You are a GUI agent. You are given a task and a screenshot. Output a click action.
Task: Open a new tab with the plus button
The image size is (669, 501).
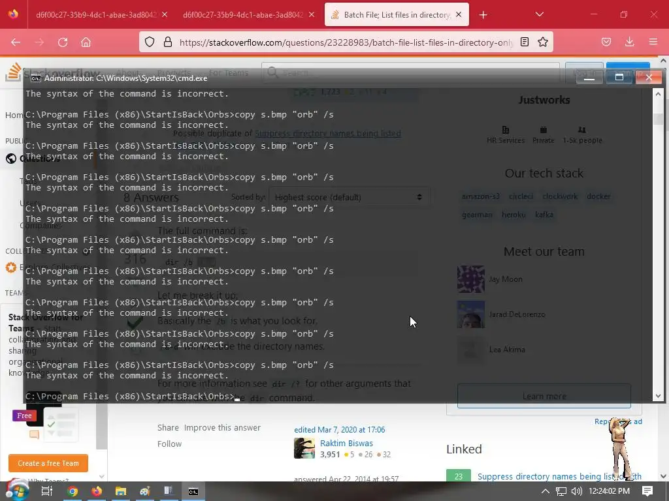click(483, 15)
